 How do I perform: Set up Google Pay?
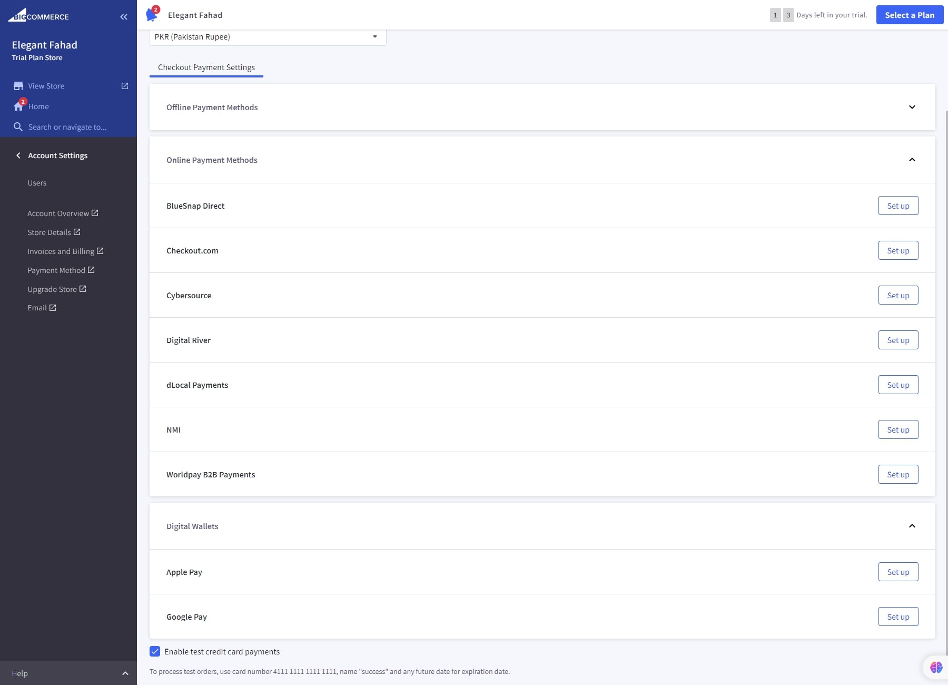(x=897, y=616)
